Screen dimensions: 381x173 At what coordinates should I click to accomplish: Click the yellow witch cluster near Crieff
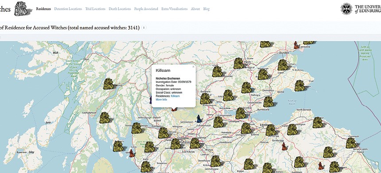217,71
